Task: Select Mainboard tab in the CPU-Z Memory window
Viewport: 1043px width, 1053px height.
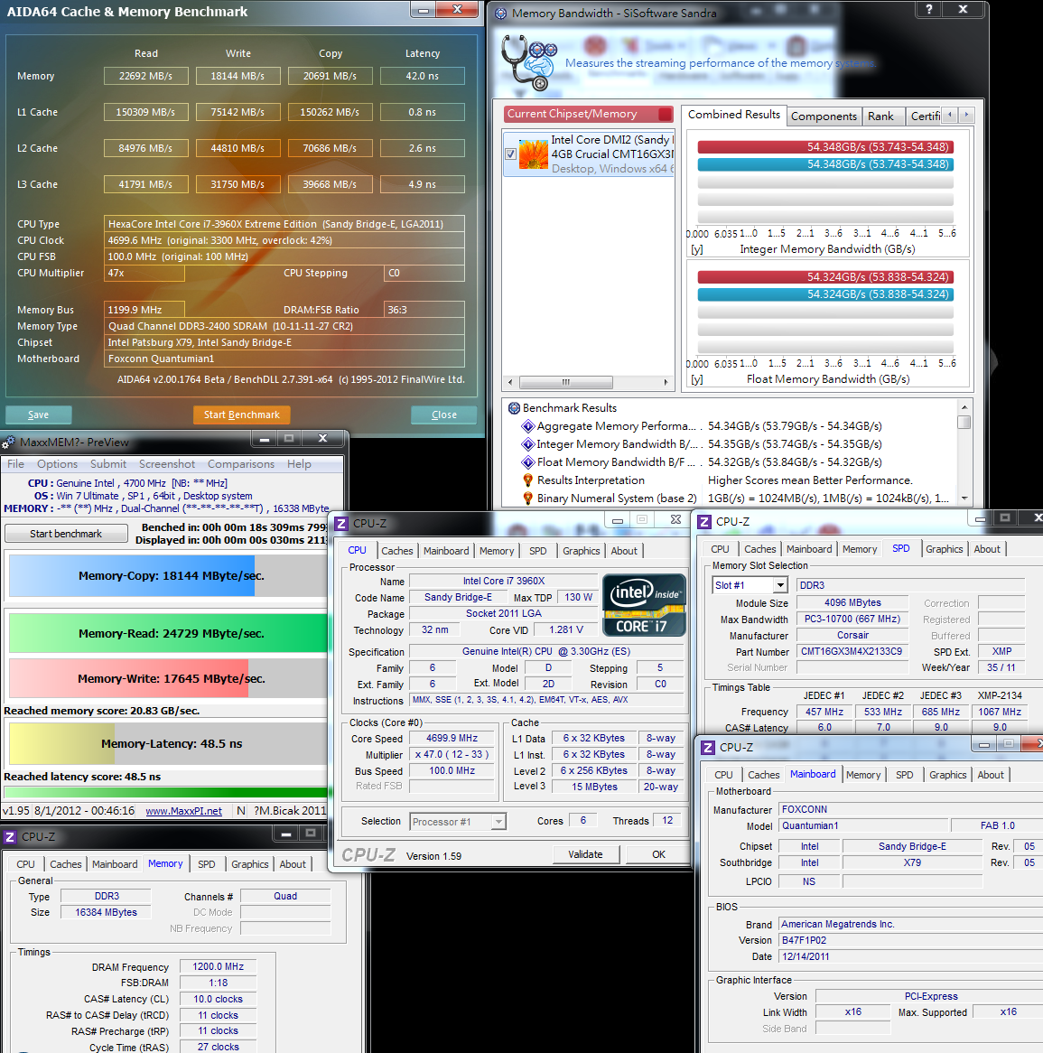Action: pyautogui.click(x=115, y=864)
